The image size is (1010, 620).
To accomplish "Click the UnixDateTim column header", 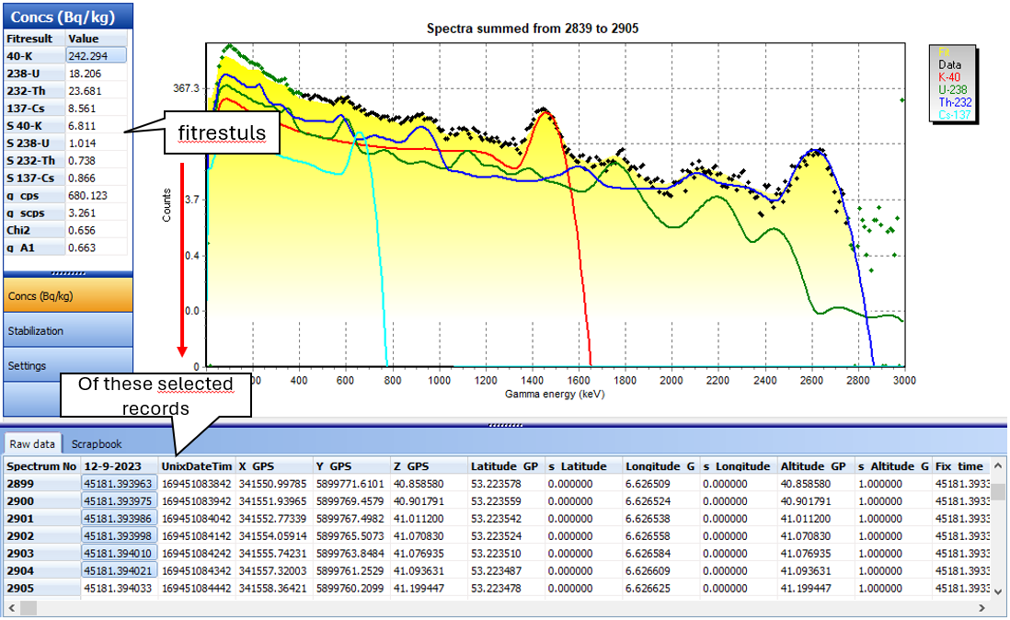I will click(196, 466).
